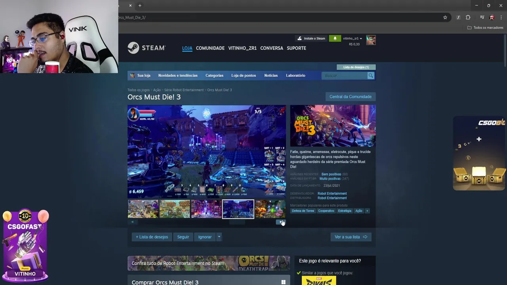Select second screenshot thumbnail
This screenshot has width=507, height=285.
click(175, 209)
